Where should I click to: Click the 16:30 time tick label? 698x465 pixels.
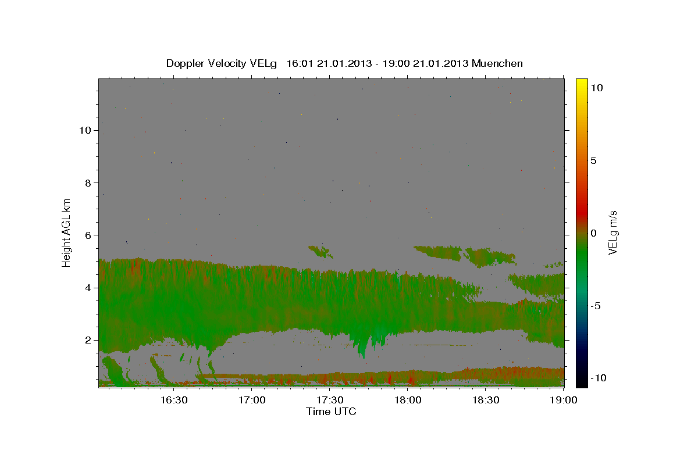[x=174, y=400]
